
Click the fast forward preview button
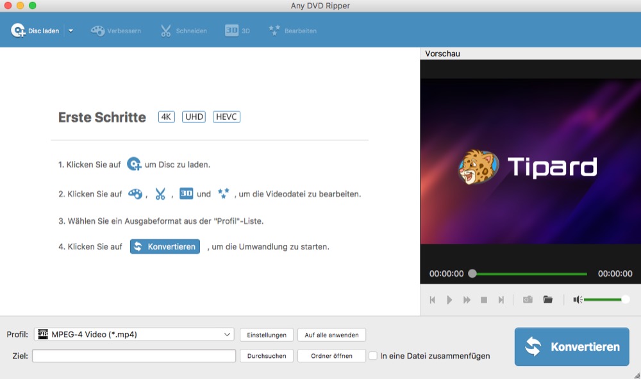point(467,299)
